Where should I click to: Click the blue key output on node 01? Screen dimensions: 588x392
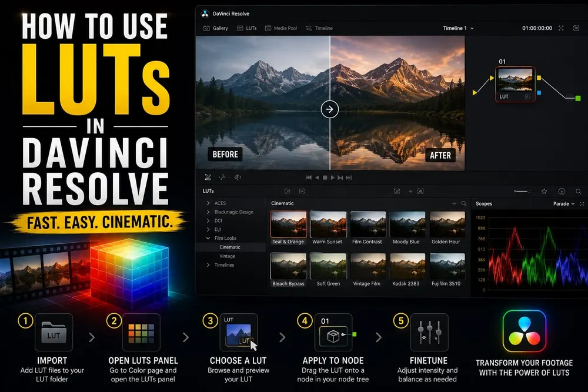click(x=539, y=93)
